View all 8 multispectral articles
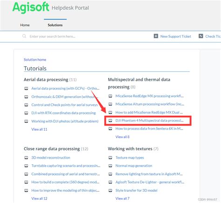 122,137
